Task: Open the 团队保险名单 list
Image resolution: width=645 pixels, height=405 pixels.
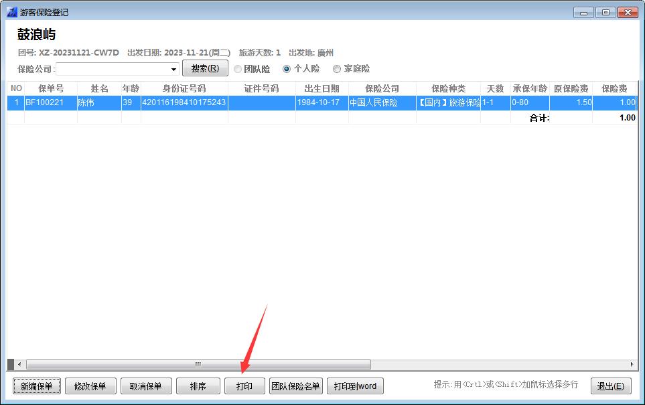Action: [295, 386]
